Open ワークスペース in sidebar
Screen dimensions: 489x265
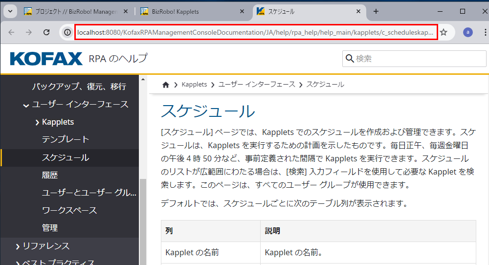pyautogui.click(x=69, y=210)
